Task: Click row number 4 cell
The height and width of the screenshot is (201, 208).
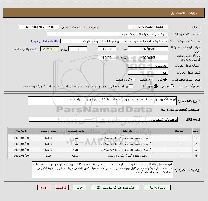Action: coord(196,156)
